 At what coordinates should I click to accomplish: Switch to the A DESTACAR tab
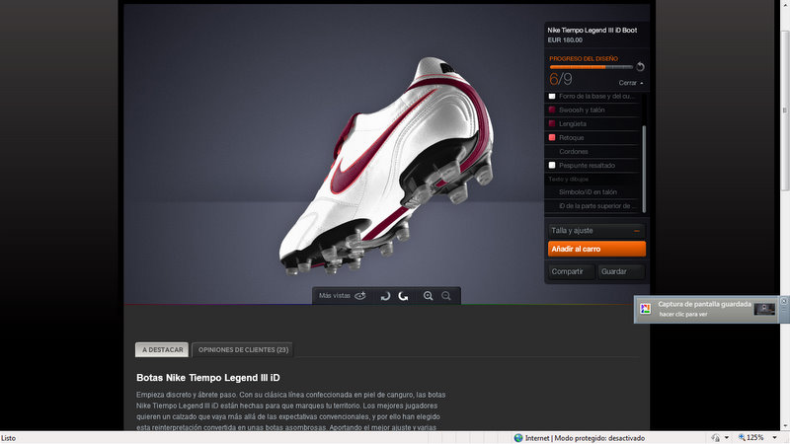coord(162,349)
